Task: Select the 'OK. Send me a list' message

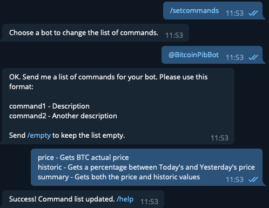Action: 117,106
